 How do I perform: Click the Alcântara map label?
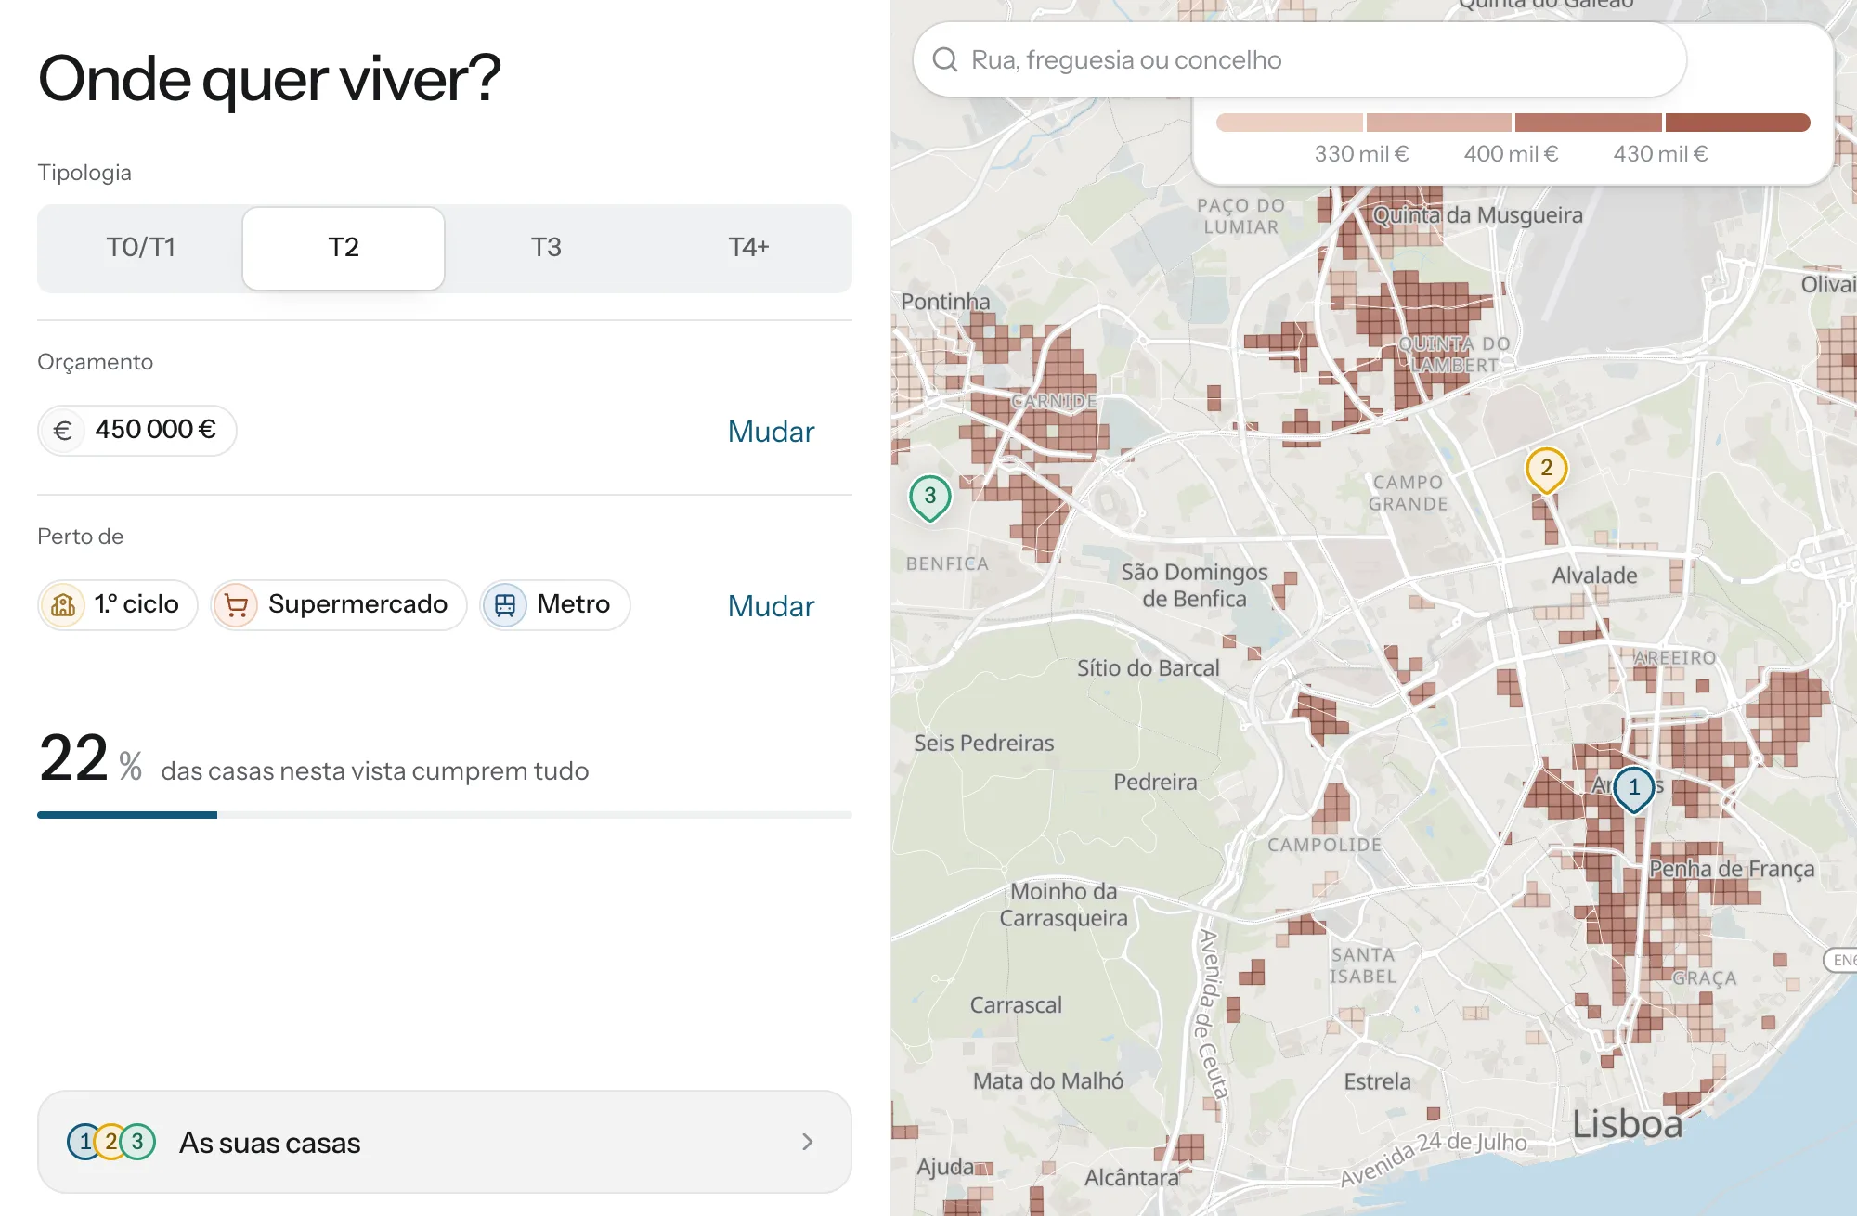click(x=1132, y=1178)
